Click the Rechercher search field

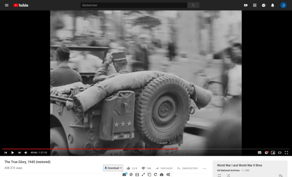point(134,5)
